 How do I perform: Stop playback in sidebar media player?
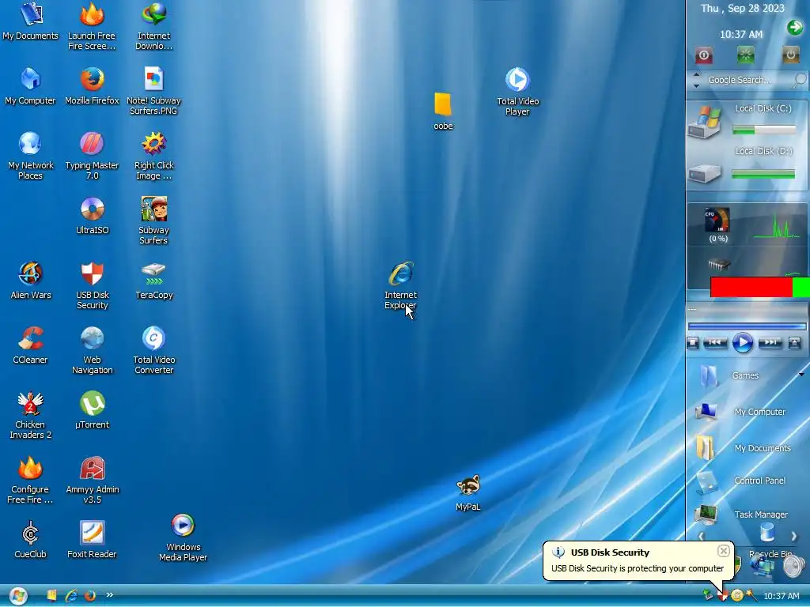click(693, 343)
